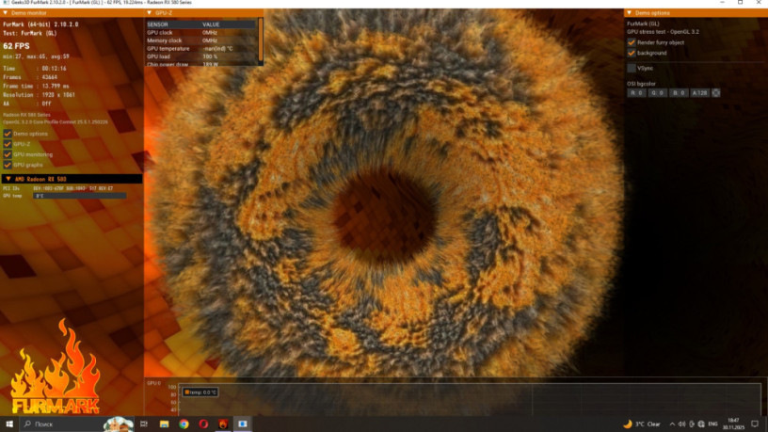Collapse the AMD Radeon RX 580 section

click(7, 178)
